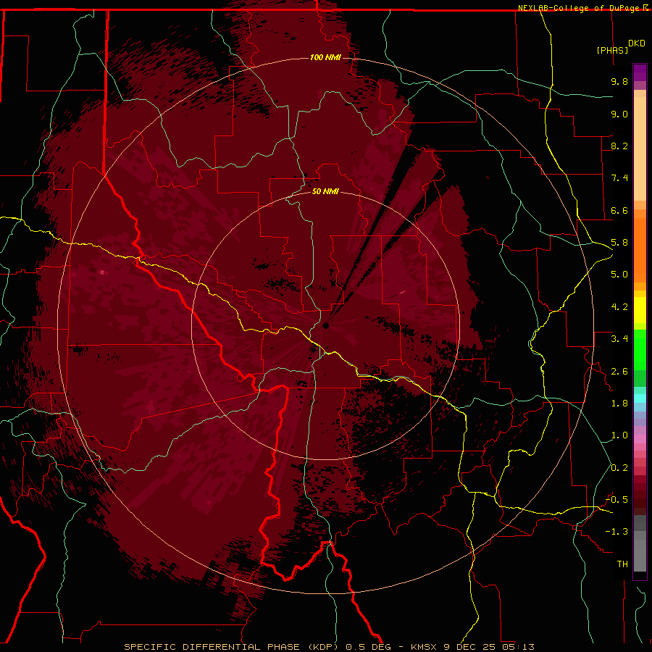Viewport: 652px width, 652px height.
Task: Click the orange segment of the color bar
Action: (x=640, y=249)
